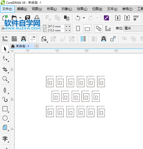143x149 pixels.
Task: Switch page to landscape orientation
Action: [x=87, y=28]
